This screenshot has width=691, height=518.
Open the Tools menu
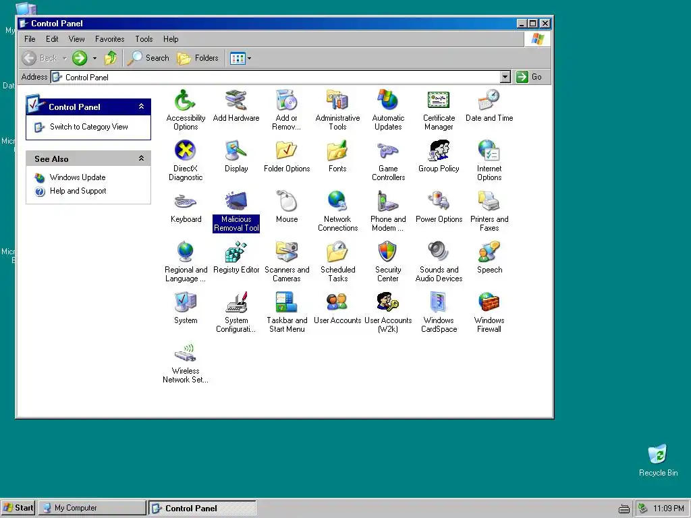pyautogui.click(x=144, y=39)
